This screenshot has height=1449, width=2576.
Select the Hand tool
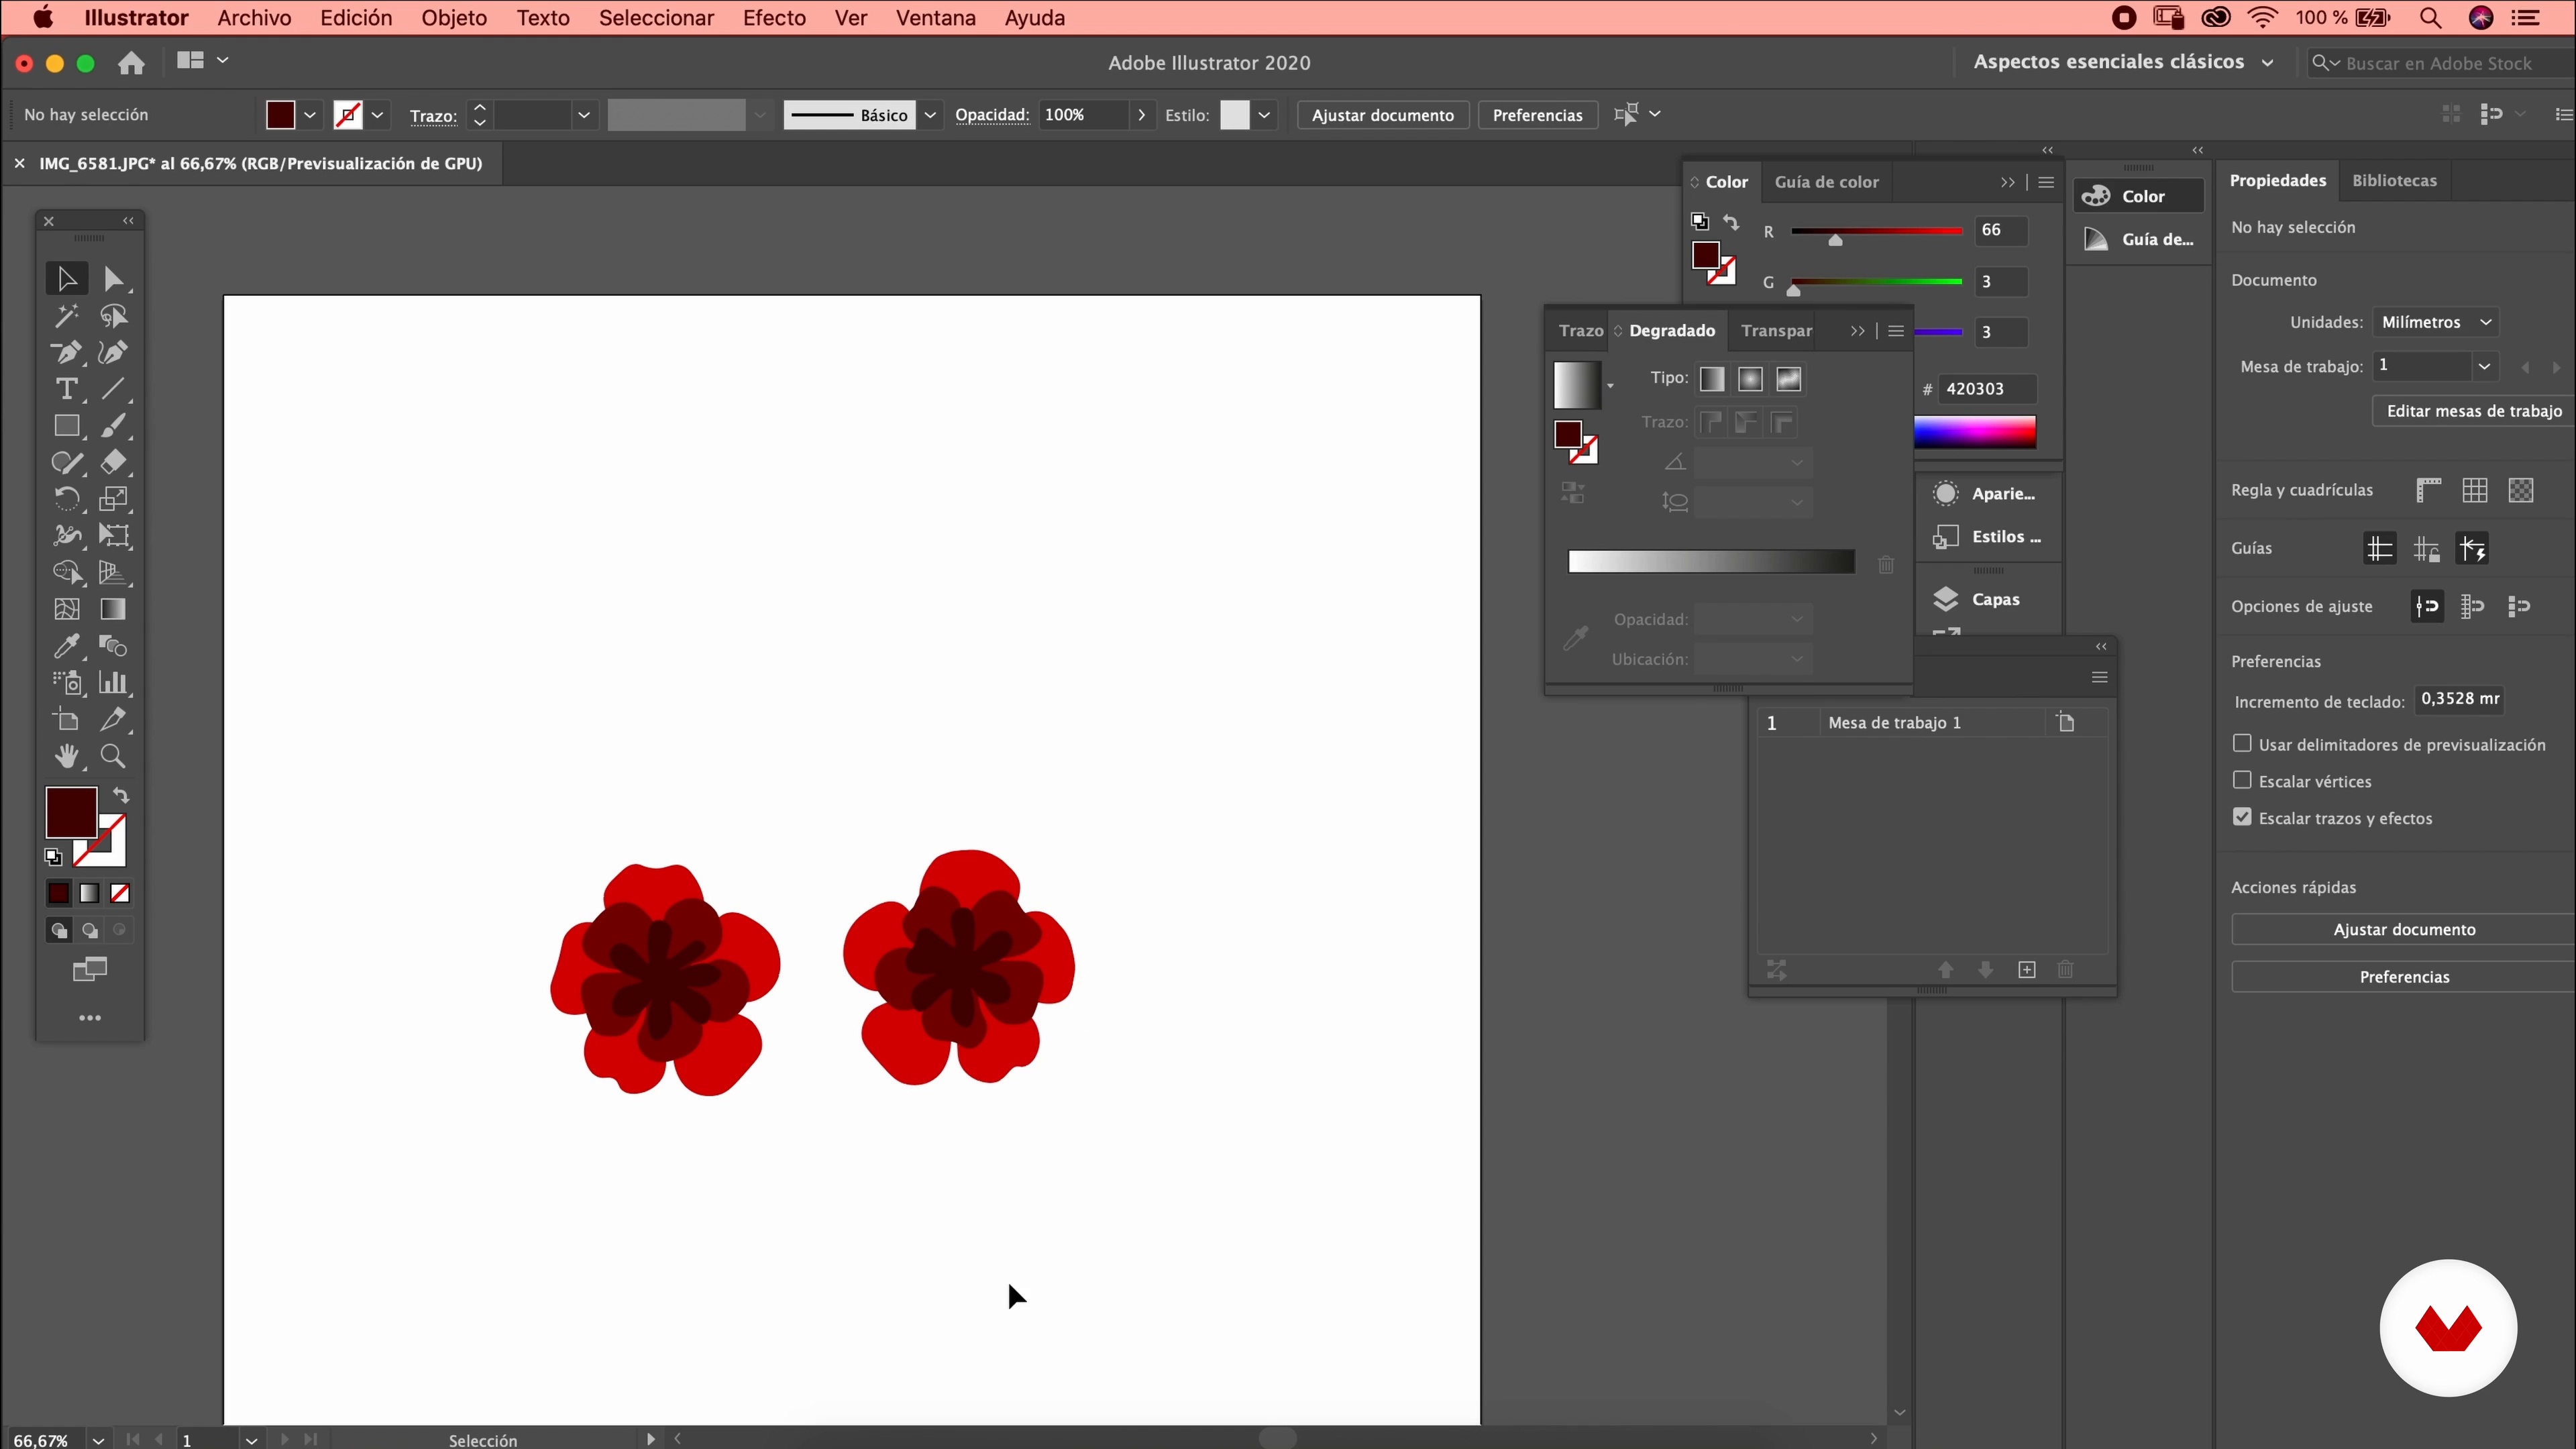tap(66, 756)
